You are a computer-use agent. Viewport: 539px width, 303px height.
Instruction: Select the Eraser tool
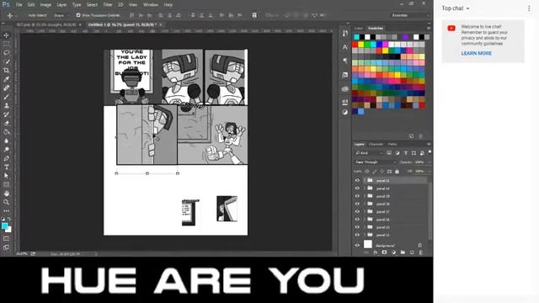[x=6, y=124]
